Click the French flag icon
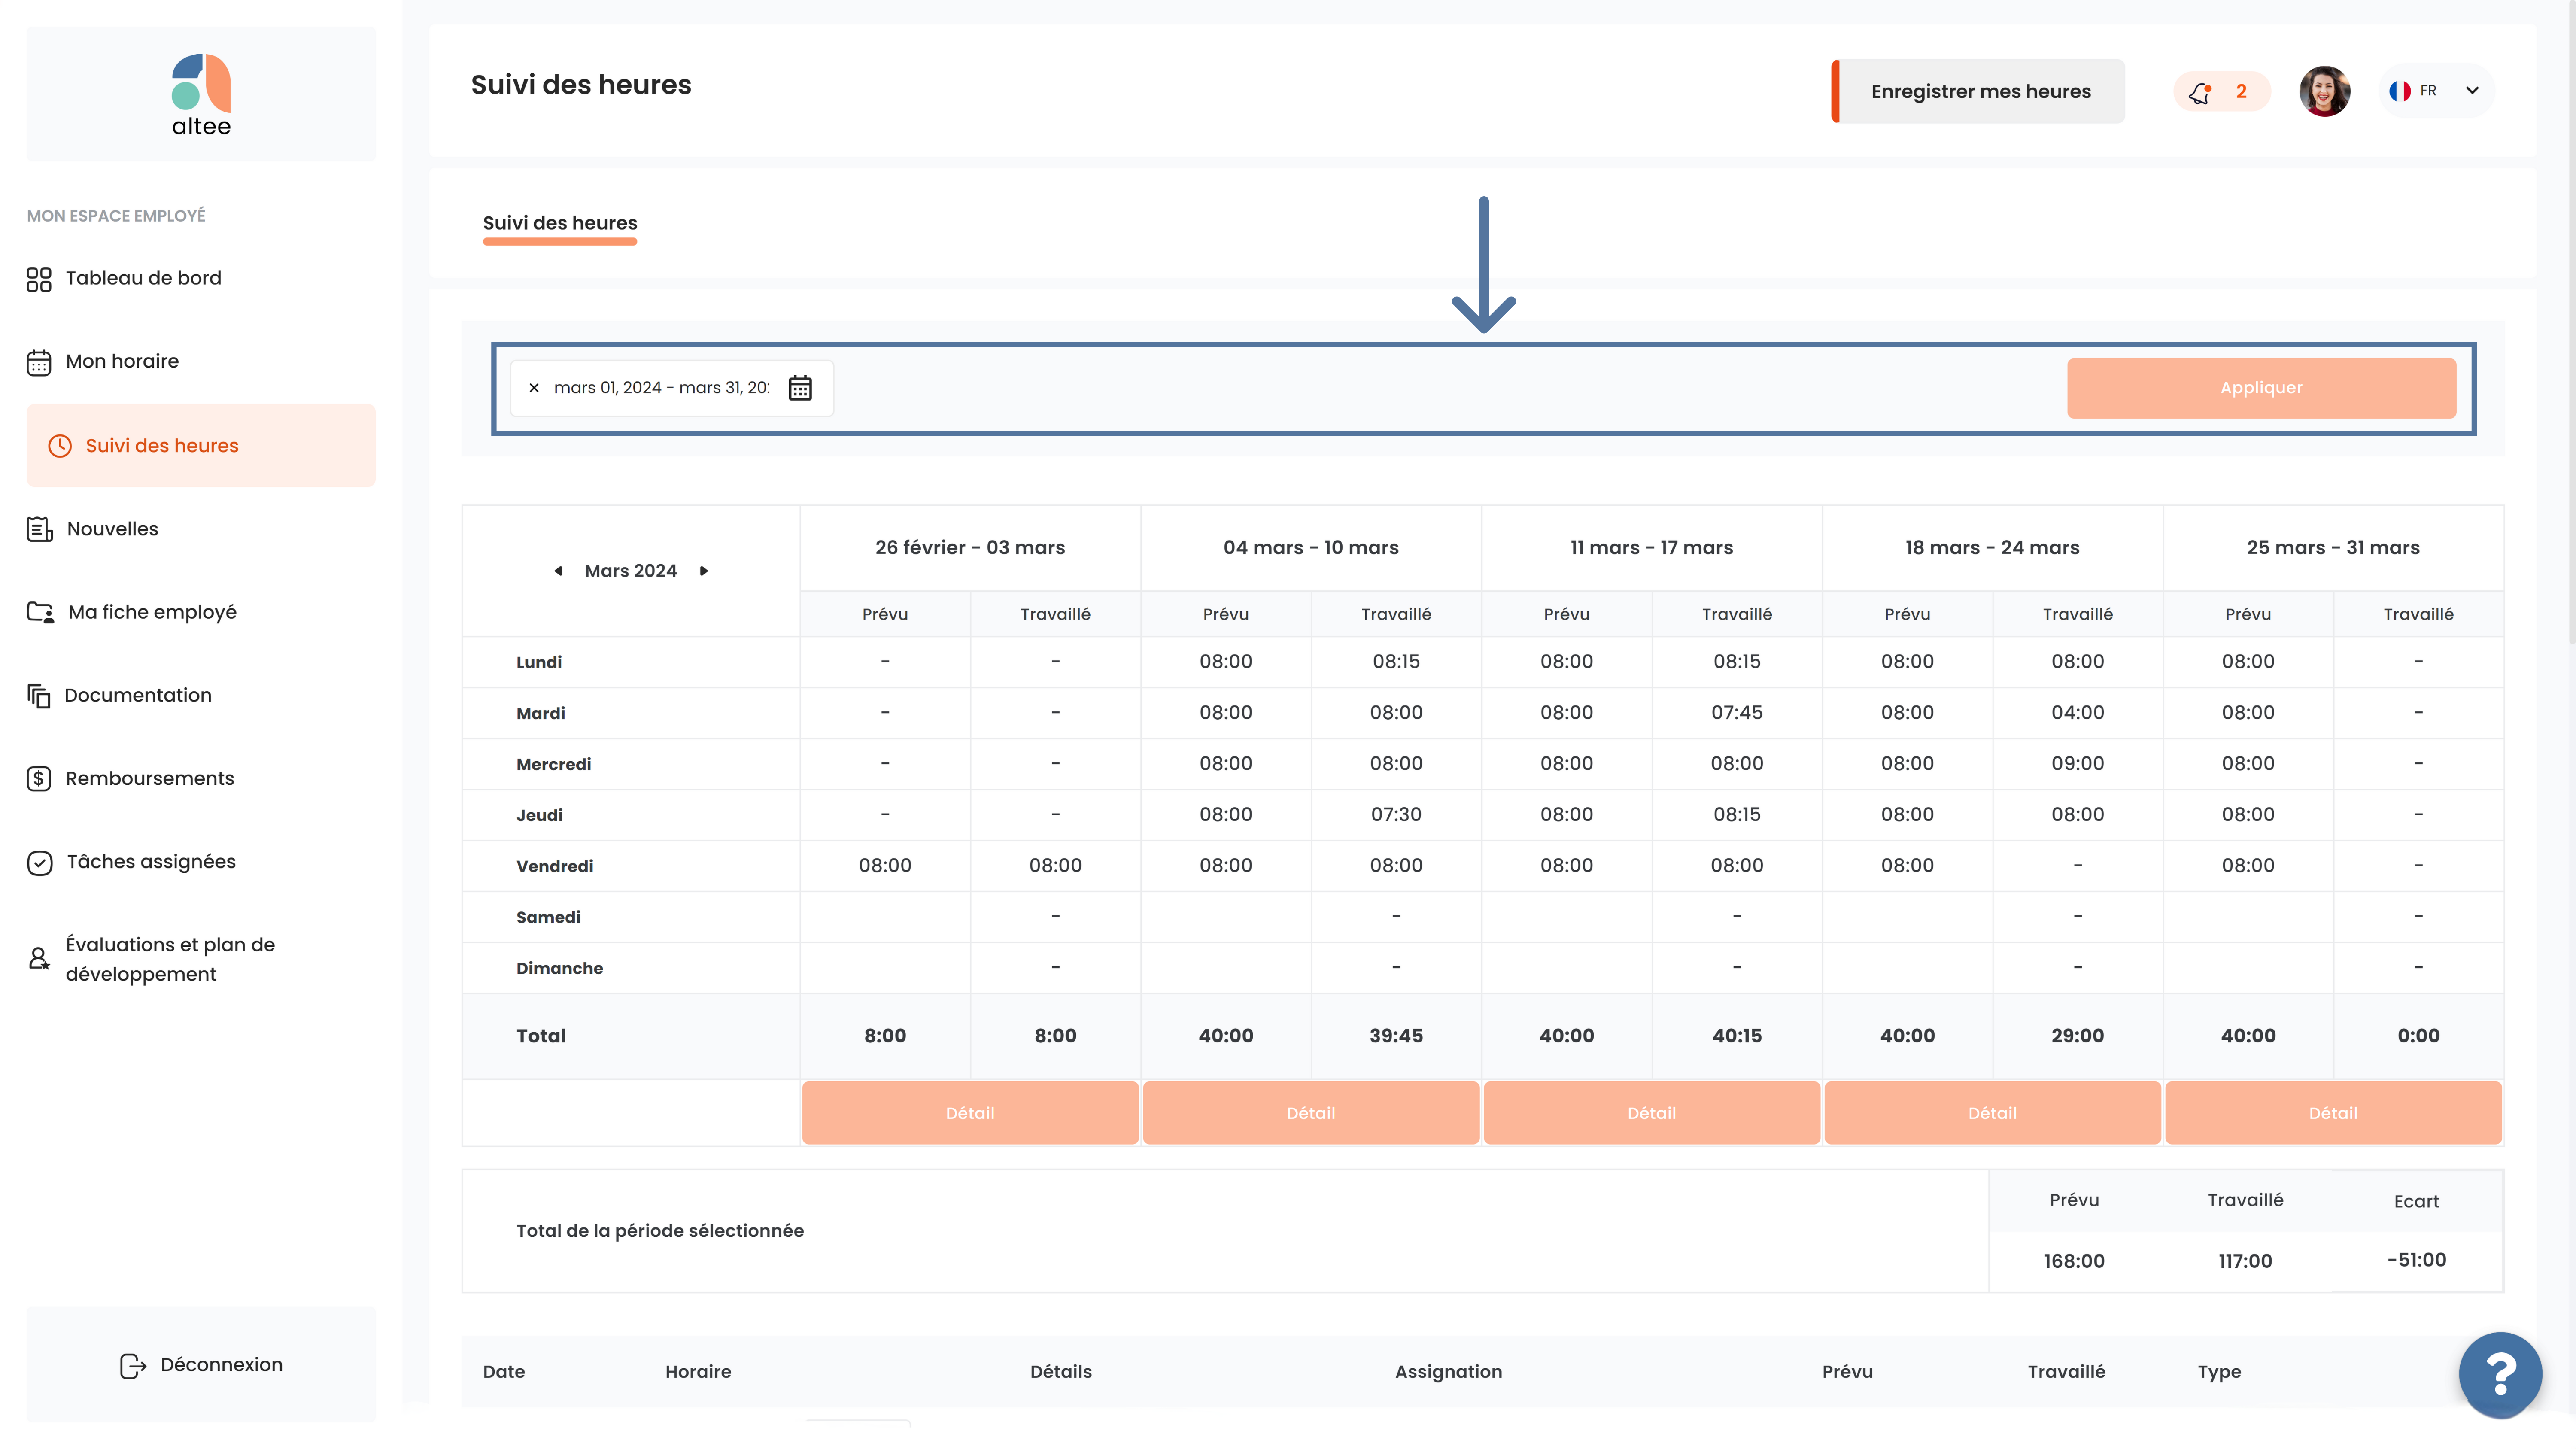Image resolution: width=2576 pixels, height=1449 pixels. click(x=2400, y=91)
